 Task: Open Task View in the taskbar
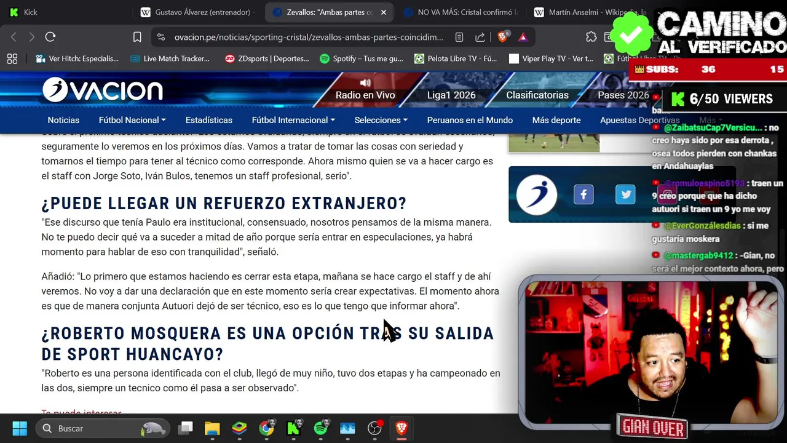[x=185, y=428]
